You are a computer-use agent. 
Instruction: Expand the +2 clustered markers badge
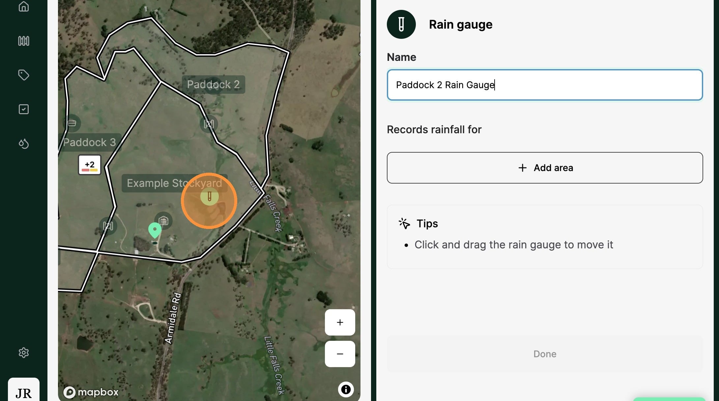89,165
